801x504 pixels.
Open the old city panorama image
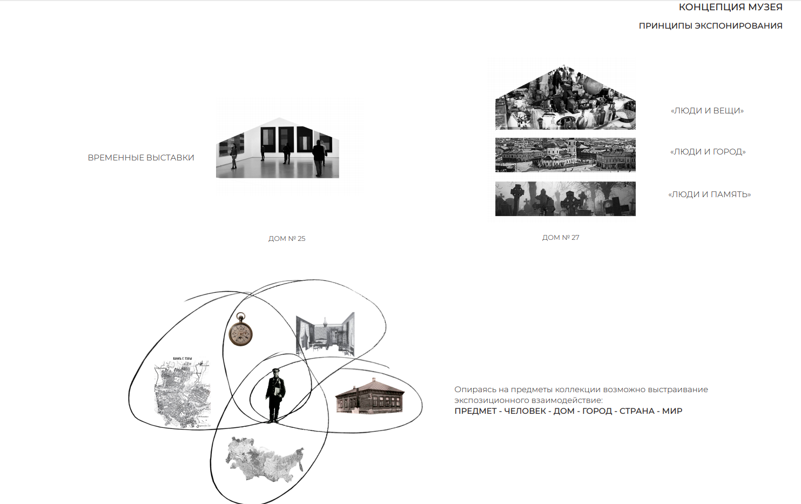pyautogui.click(x=566, y=155)
